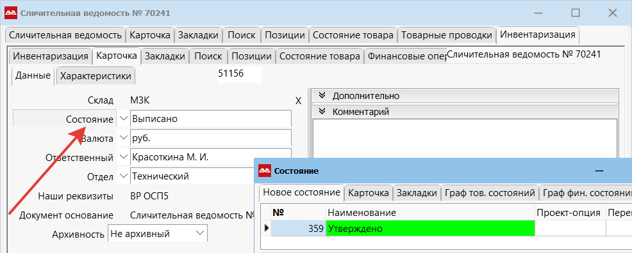
Task: Select second-row Инвентаризация tab
Action: (51, 57)
